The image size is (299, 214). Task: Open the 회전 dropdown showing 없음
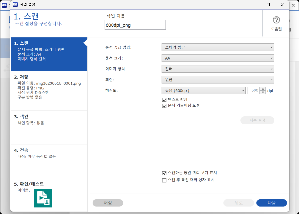click(218, 80)
